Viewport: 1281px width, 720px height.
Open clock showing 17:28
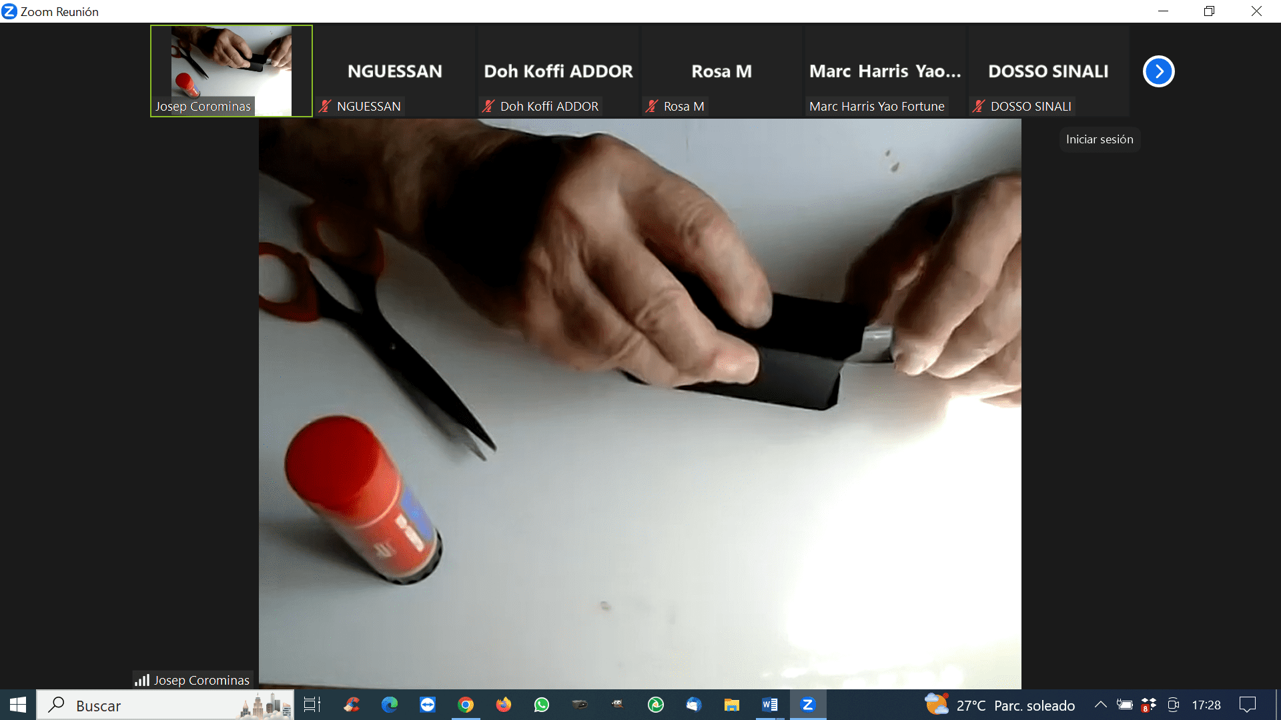(x=1206, y=705)
